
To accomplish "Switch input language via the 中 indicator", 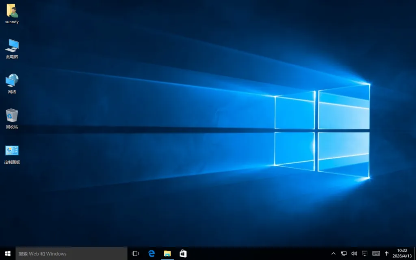I will tap(387, 253).
